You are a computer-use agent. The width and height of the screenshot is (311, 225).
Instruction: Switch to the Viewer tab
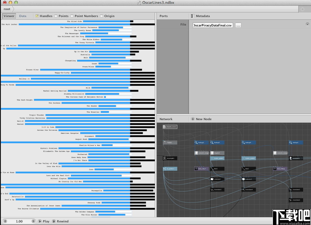coord(9,16)
